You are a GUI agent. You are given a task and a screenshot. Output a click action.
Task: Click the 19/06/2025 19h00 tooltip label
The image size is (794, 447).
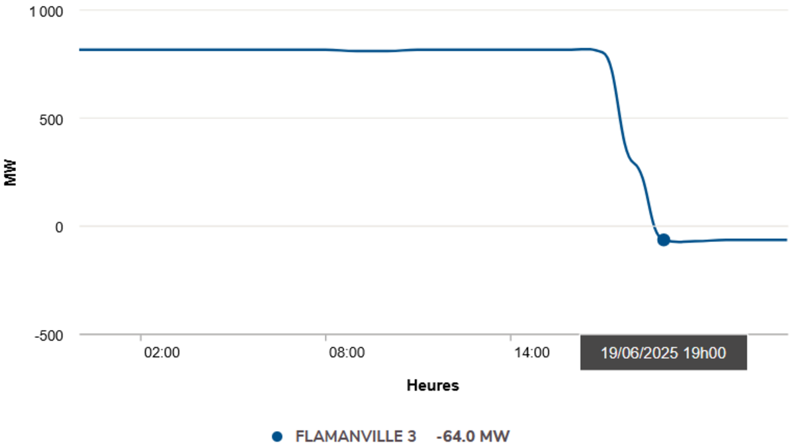(x=663, y=353)
